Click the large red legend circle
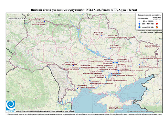This screenshot has width=168, height=119. point(157,24)
